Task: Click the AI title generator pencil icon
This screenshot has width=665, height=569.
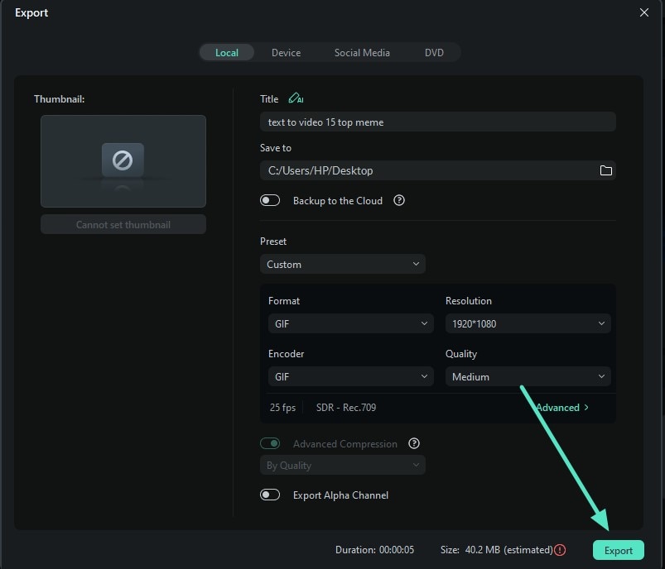Action: coord(296,98)
